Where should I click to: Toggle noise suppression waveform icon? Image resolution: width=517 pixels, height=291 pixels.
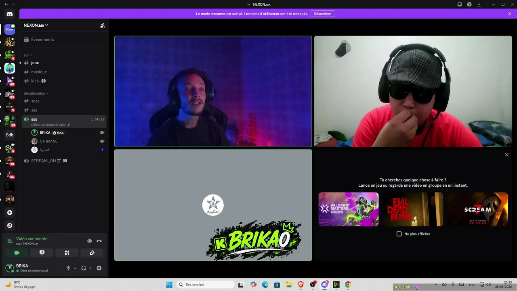[x=89, y=241]
